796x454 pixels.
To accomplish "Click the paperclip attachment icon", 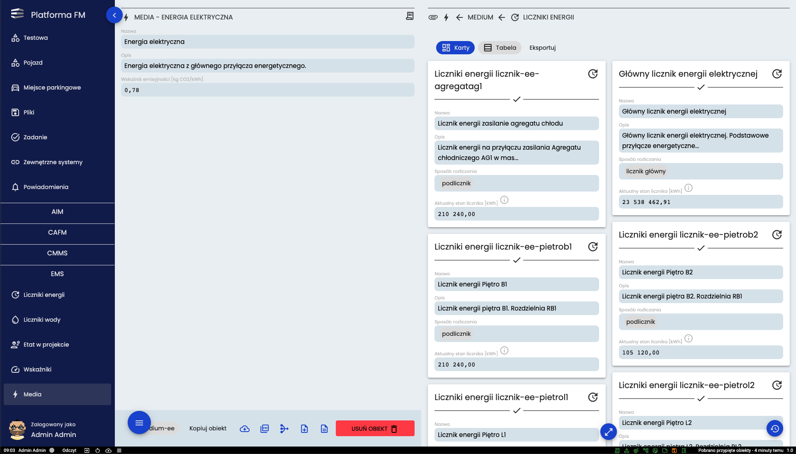I will click(x=433, y=17).
